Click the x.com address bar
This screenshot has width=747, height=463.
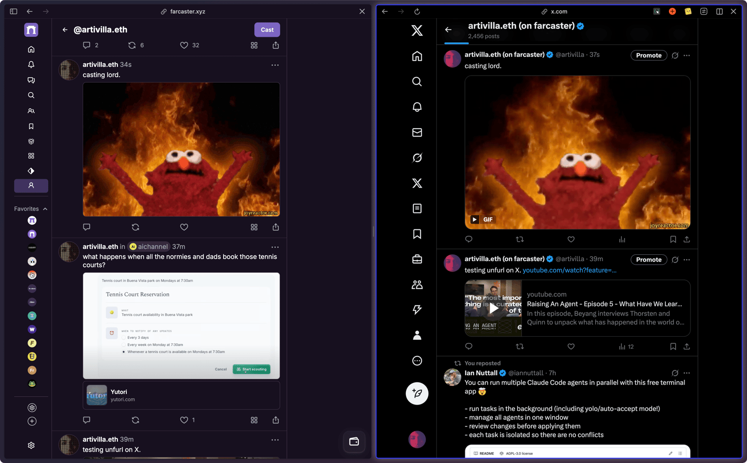click(554, 11)
